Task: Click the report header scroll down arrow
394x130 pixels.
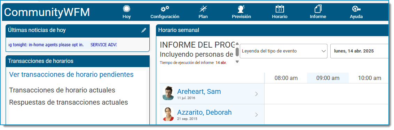Action: pyautogui.click(x=237, y=62)
